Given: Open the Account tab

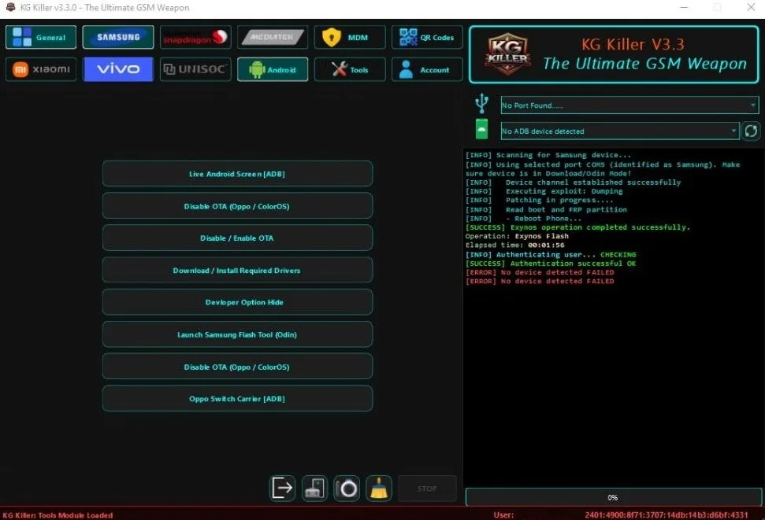Looking at the screenshot, I should pos(427,70).
